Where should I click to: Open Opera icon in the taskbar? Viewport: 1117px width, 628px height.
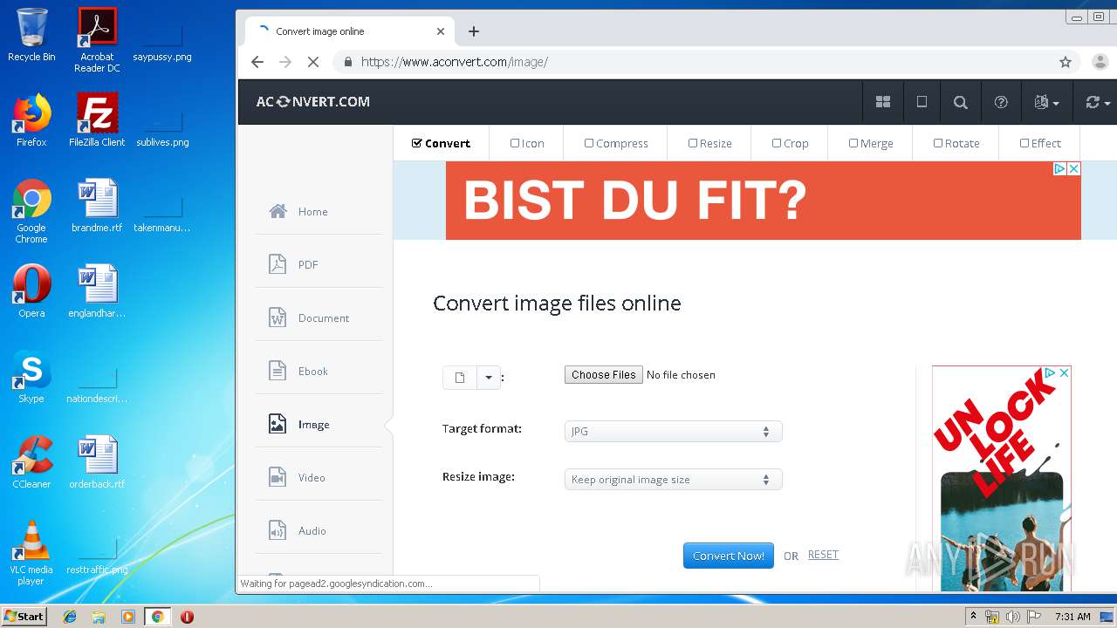pos(187,617)
